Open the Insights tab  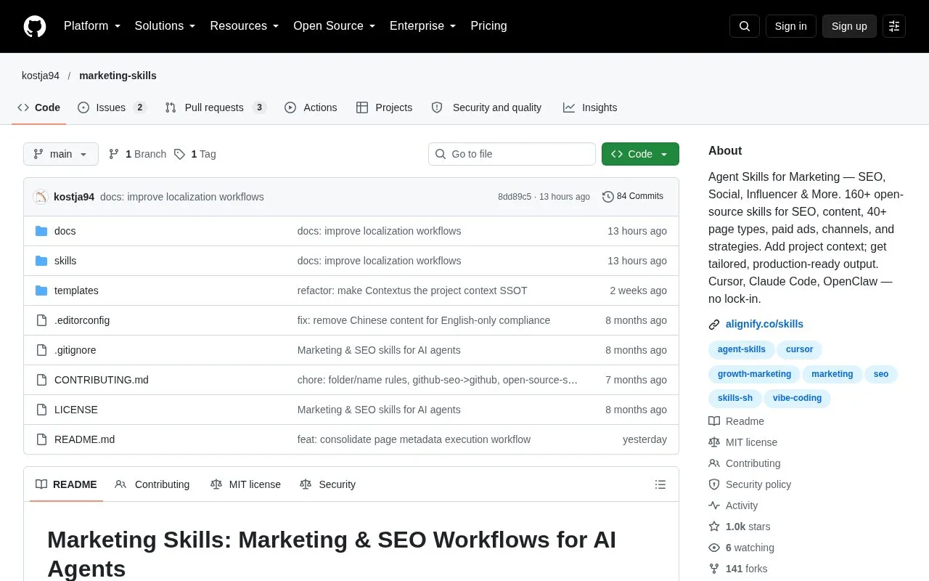590,107
